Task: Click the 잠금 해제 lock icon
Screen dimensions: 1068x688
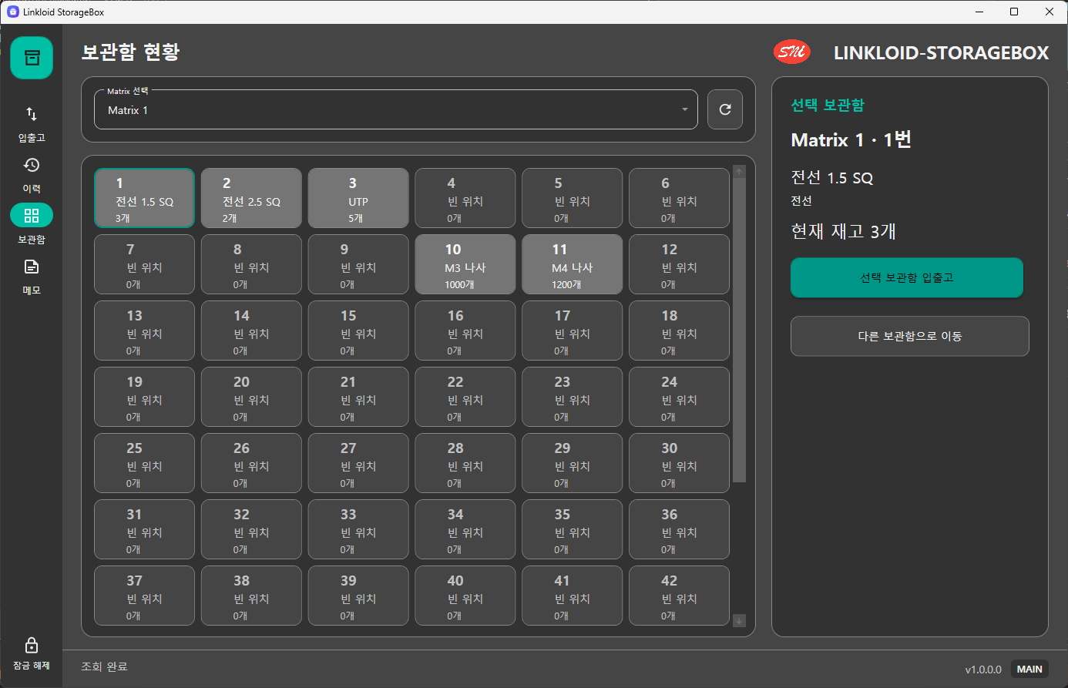Action: 32,645
